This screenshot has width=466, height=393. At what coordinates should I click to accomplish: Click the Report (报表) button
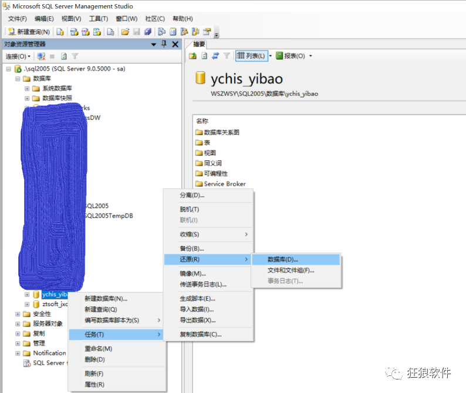click(291, 56)
